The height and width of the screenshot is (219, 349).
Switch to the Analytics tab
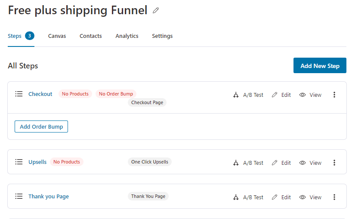(x=127, y=36)
